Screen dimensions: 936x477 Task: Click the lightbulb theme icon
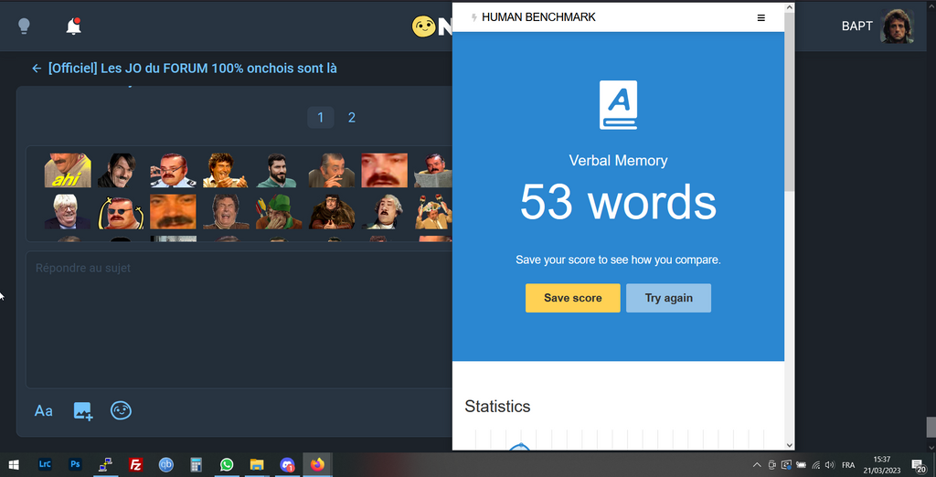pyautogui.click(x=25, y=26)
